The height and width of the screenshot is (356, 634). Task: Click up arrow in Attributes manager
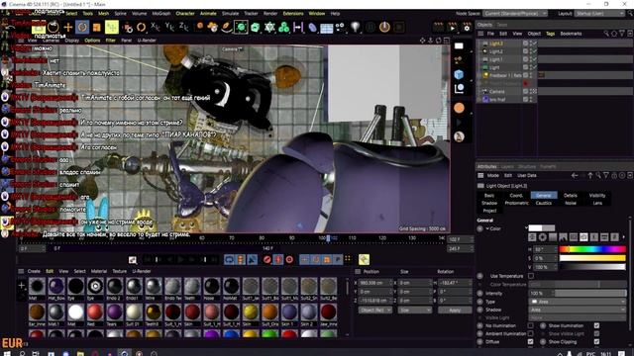click(x=590, y=176)
